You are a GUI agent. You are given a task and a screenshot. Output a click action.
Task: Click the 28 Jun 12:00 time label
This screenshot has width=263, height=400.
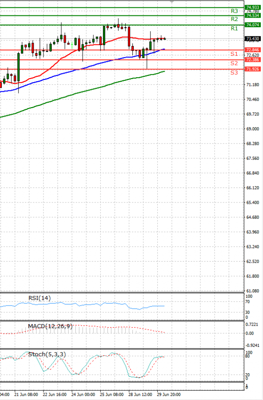tap(140, 394)
